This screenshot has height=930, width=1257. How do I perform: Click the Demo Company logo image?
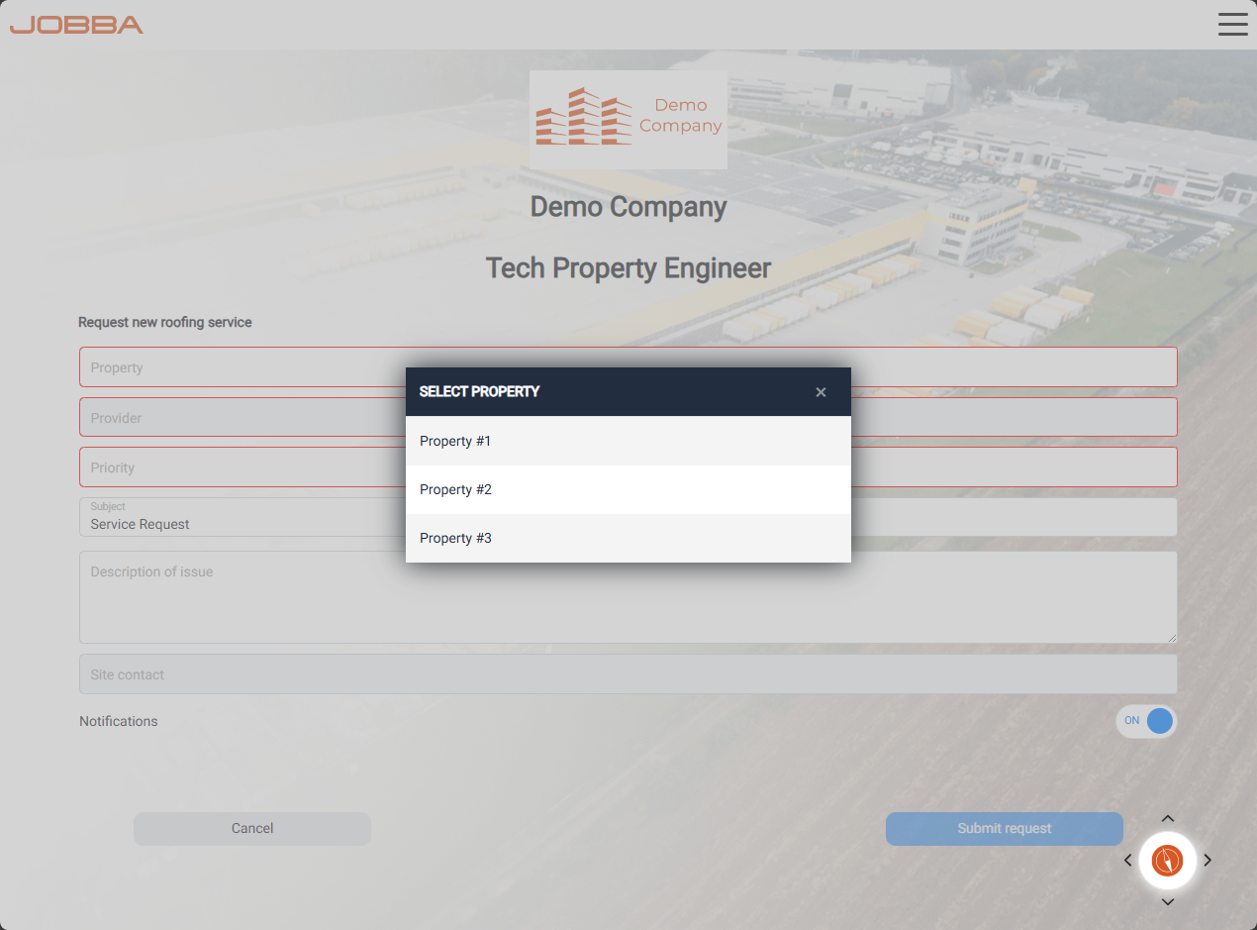click(628, 119)
